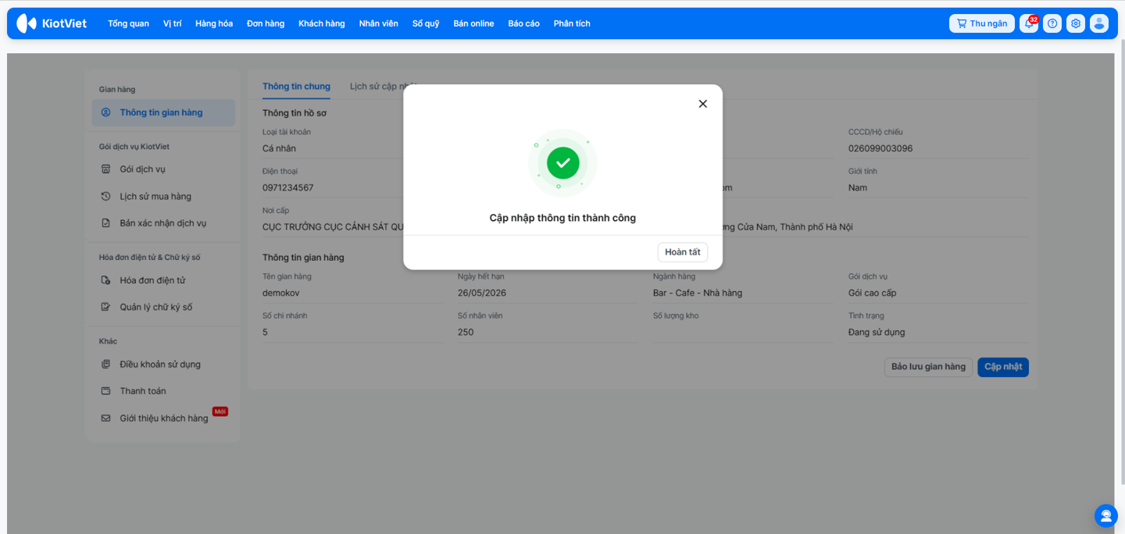
Task: Click the notification bell icon
Action: pos(1029,23)
